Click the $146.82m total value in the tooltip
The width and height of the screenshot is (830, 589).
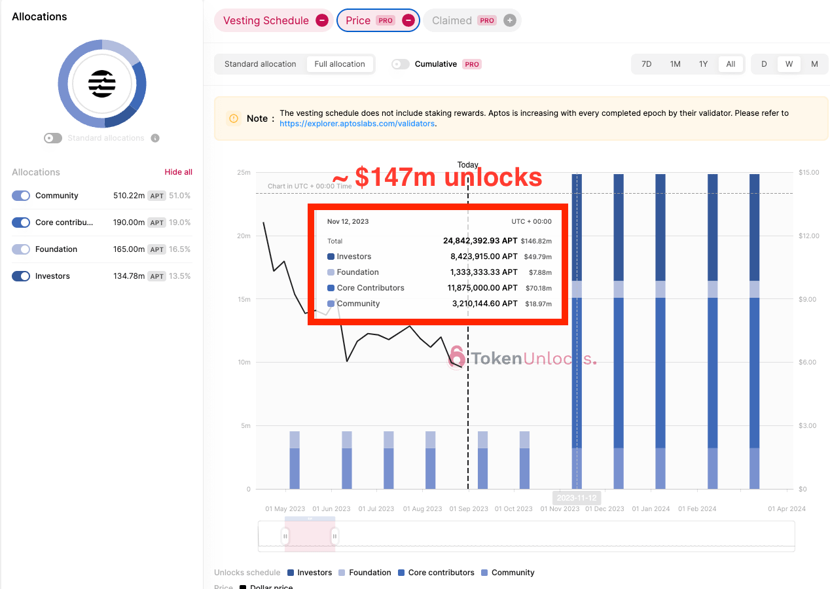click(x=536, y=241)
